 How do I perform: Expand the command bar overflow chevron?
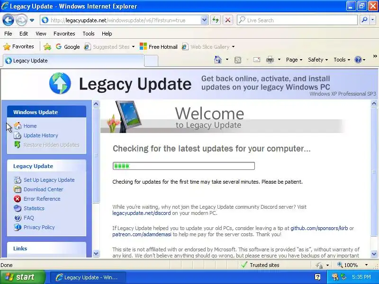point(375,56)
